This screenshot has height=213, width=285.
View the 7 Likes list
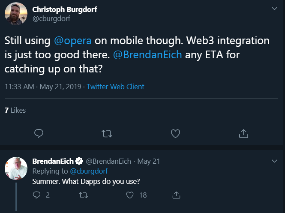click(x=15, y=110)
